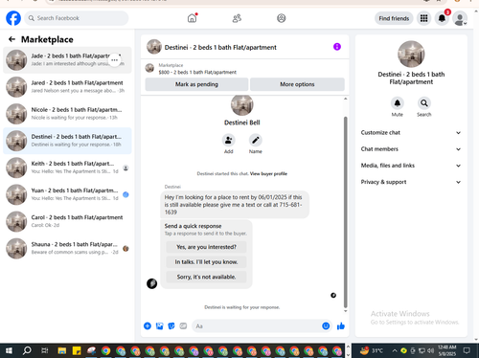Open the account profile avatar menu

tap(460, 18)
